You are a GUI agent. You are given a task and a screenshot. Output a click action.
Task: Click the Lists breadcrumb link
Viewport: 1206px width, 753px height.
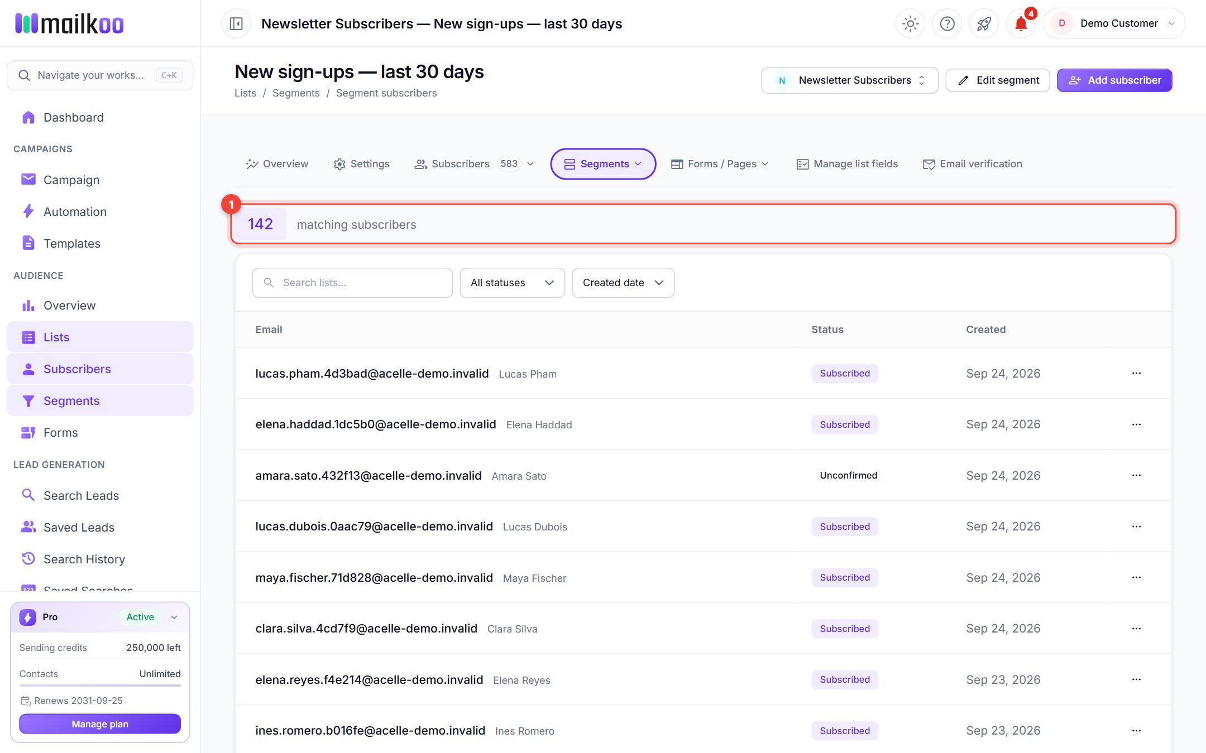pos(245,93)
